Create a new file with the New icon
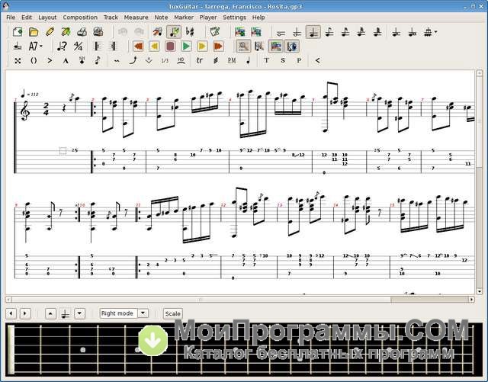 [x=18, y=32]
